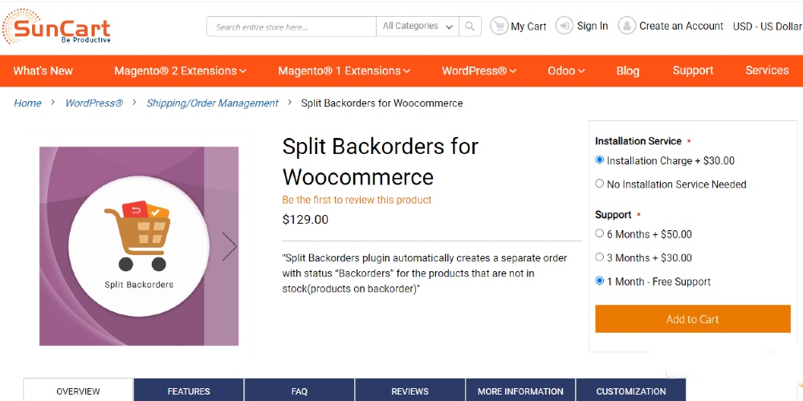Click the Add to Cart button
Screen dimensions: 803x401
(x=693, y=319)
